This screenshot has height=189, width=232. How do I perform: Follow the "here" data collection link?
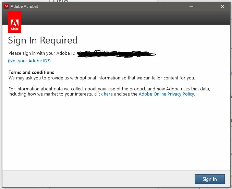pyautogui.click(x=108, y=94)
